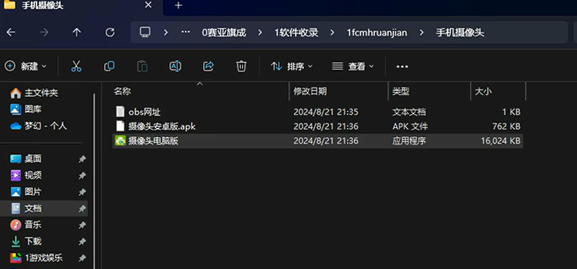Go back with the left arrow
Image resolution: width=577 pixels, height=269 pixels.
(x=11, y=33)
